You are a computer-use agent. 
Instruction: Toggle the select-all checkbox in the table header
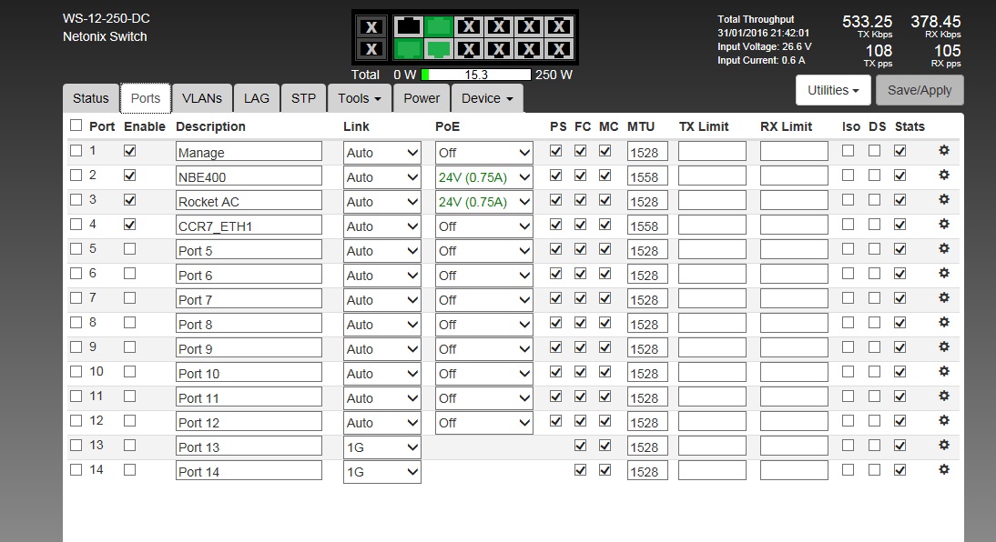click(76, 125)
